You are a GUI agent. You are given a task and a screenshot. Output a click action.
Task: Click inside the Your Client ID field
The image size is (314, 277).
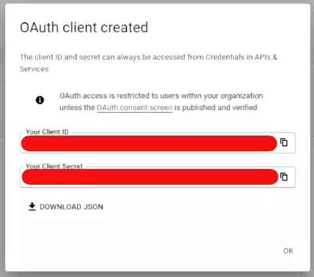click(x=157, y=143)
